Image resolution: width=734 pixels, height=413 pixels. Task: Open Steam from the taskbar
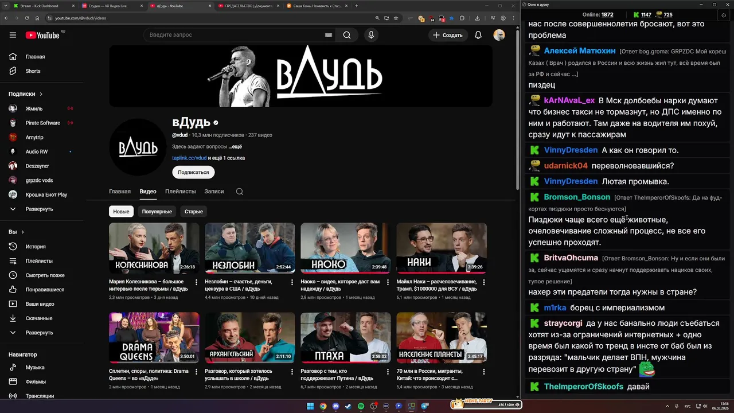coord(348,406)
